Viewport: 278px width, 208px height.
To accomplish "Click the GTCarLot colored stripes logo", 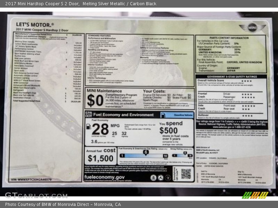I will (255, 195).
